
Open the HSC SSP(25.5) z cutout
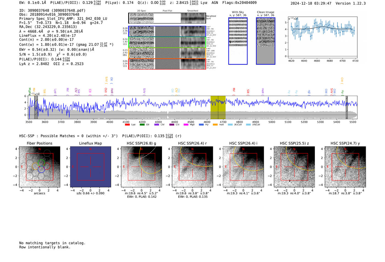(x=294, y=167)
